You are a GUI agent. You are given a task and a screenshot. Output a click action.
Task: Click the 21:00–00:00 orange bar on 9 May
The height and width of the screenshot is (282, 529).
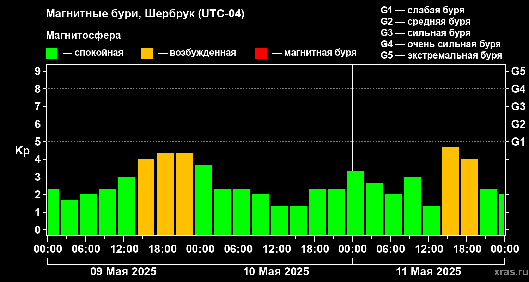click(x=184, y=194)
